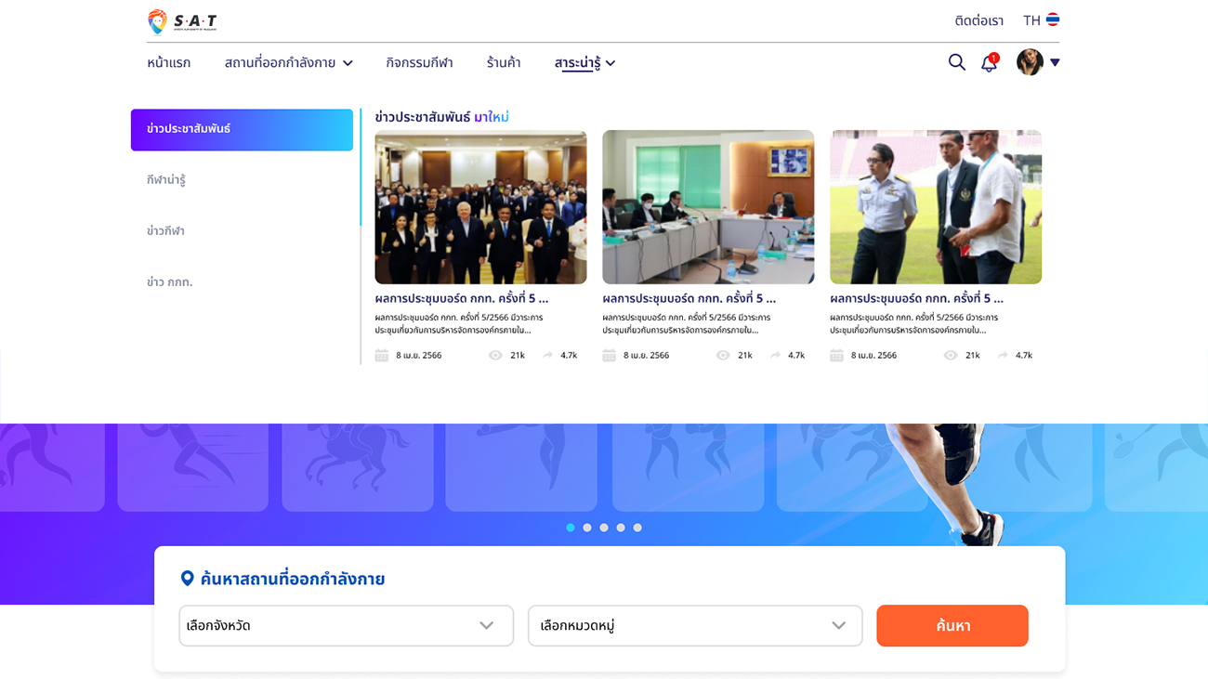
Task: Select the first carousel dot
Action: pyautogui.click(x=571, y=528)
